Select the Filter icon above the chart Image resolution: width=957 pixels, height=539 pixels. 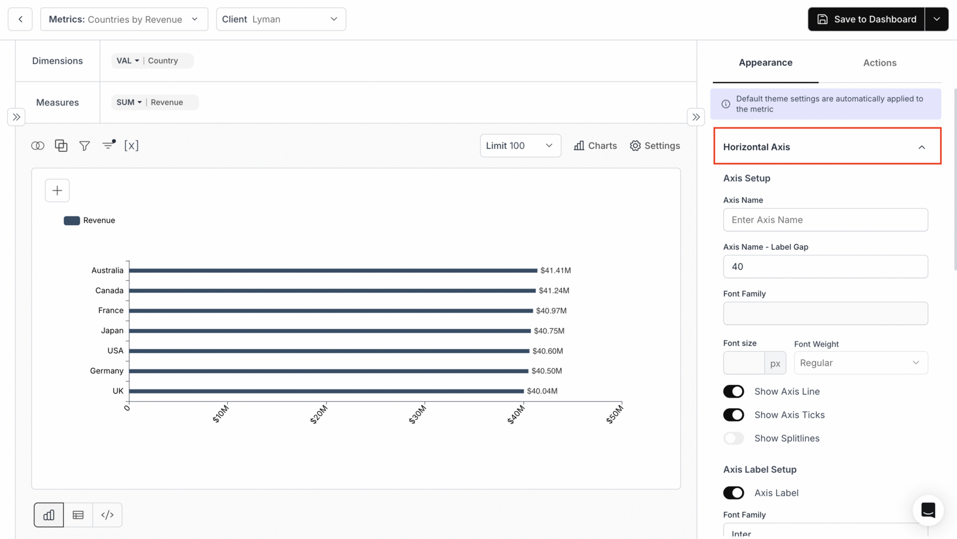85,145
